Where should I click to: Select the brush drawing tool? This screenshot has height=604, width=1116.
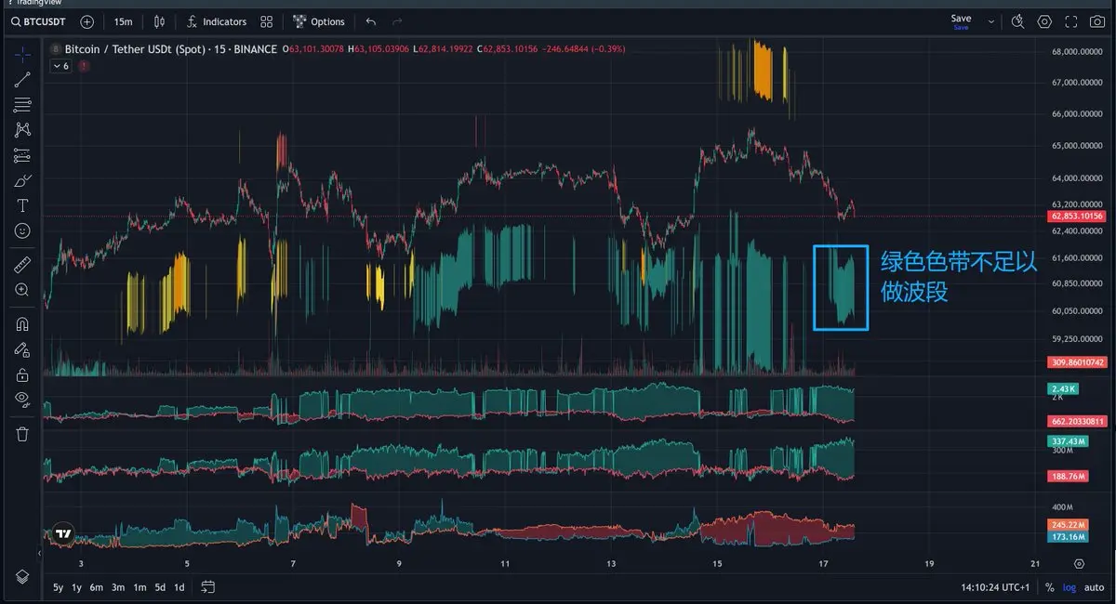click(22, 180)
